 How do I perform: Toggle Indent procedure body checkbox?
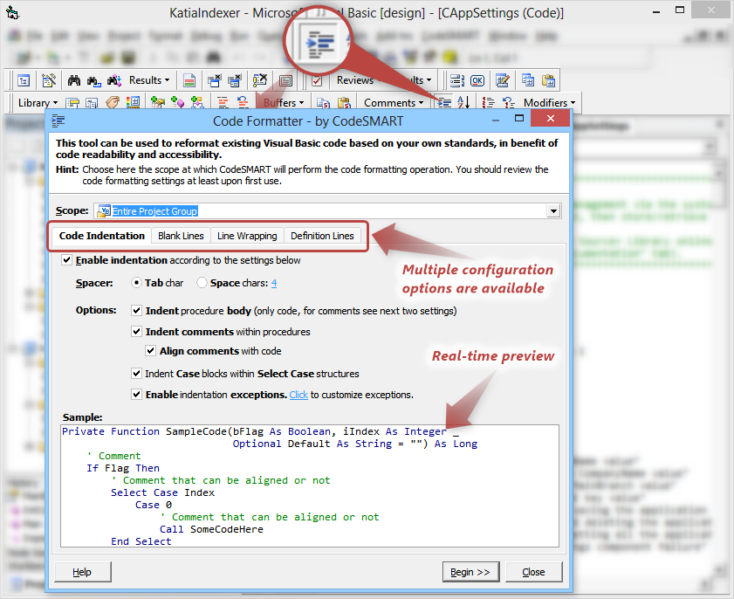[x=137, y=311]
